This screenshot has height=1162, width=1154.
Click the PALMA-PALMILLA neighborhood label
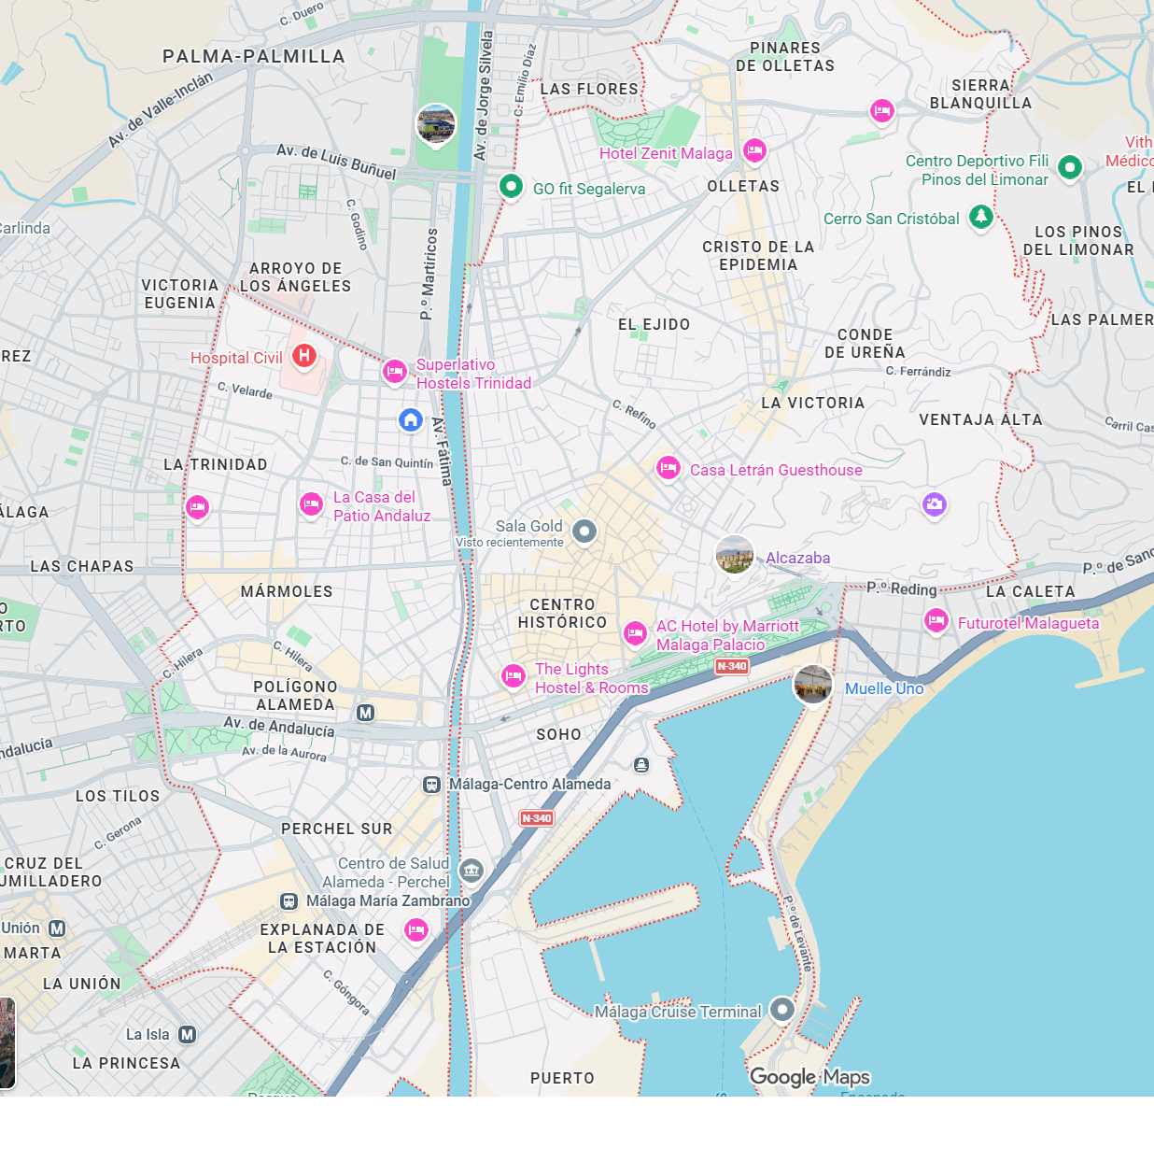coord(254,56)
